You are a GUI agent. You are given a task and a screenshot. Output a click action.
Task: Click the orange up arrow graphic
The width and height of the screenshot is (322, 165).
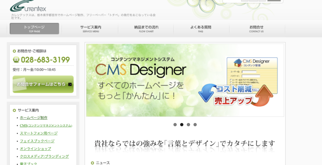(264, 95)
